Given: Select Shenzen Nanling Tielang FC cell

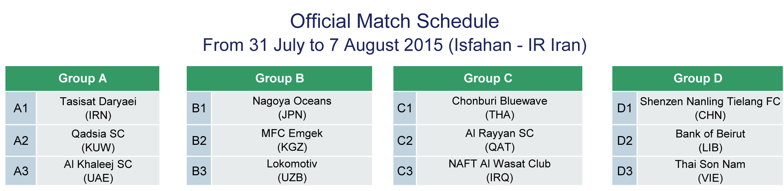Looking at the screenshot, I should pyautogui.click(x=710, y=108).
